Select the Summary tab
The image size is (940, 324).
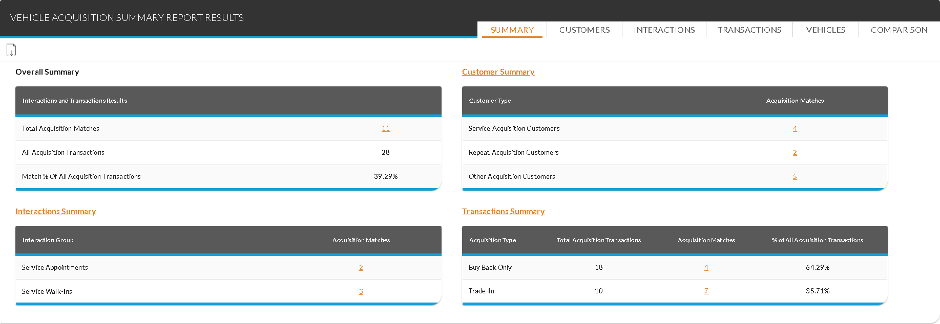coord(512,30)
